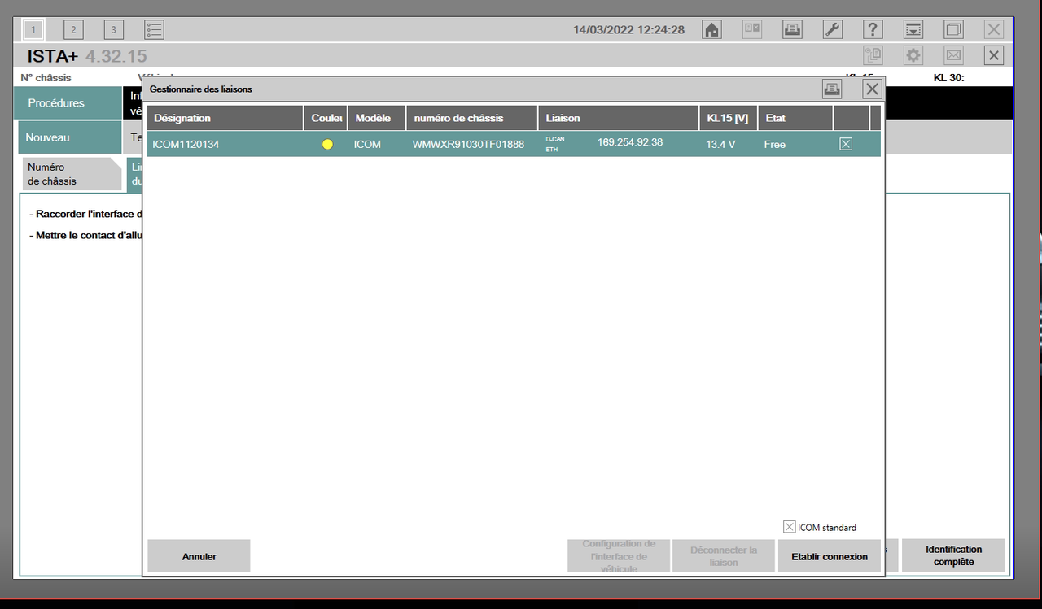Toggle the checkbox in ICOM1120134 row
1042x609 pixels.
point(846,144)
